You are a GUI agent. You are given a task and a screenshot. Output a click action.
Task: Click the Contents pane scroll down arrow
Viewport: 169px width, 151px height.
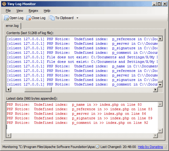160,85
